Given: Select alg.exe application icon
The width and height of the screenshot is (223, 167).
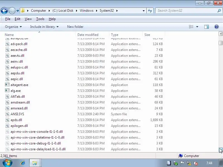Looking at the screenshot, I should point(7,90).
